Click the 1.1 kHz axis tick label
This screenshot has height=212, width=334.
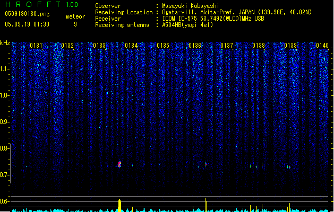click(x=4, y=69)
